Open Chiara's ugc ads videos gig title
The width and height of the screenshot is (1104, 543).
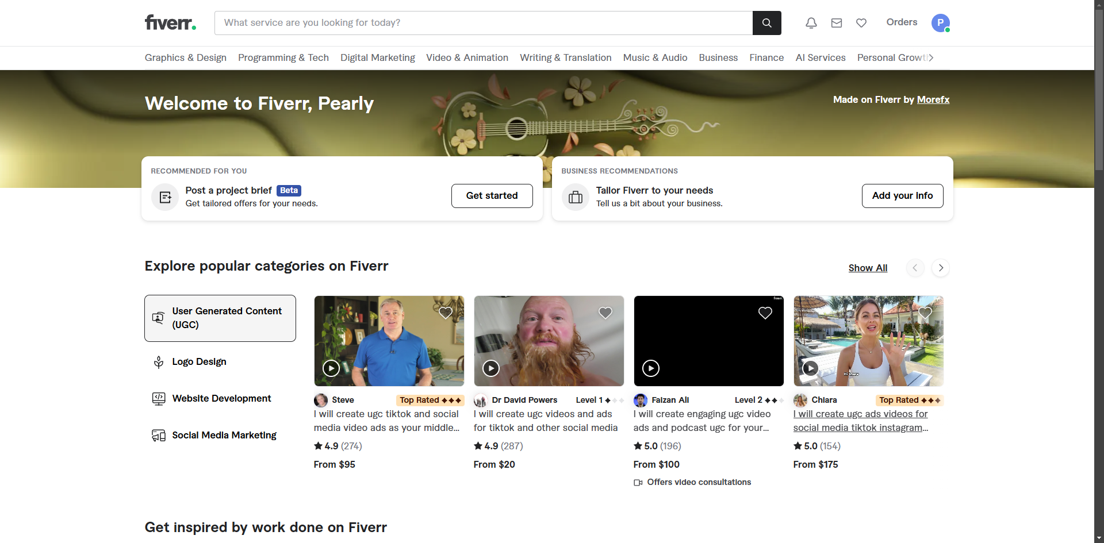[861, 421]
